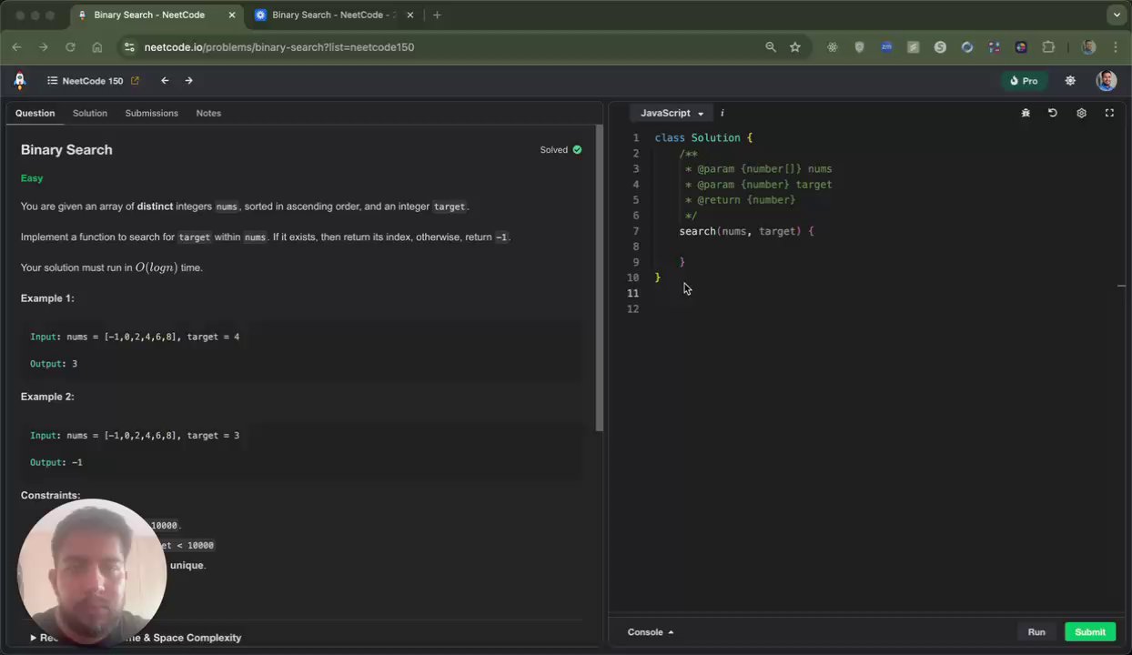Click the NeetCode rocket logo
1132x655 pixels.
click(20, 81)
